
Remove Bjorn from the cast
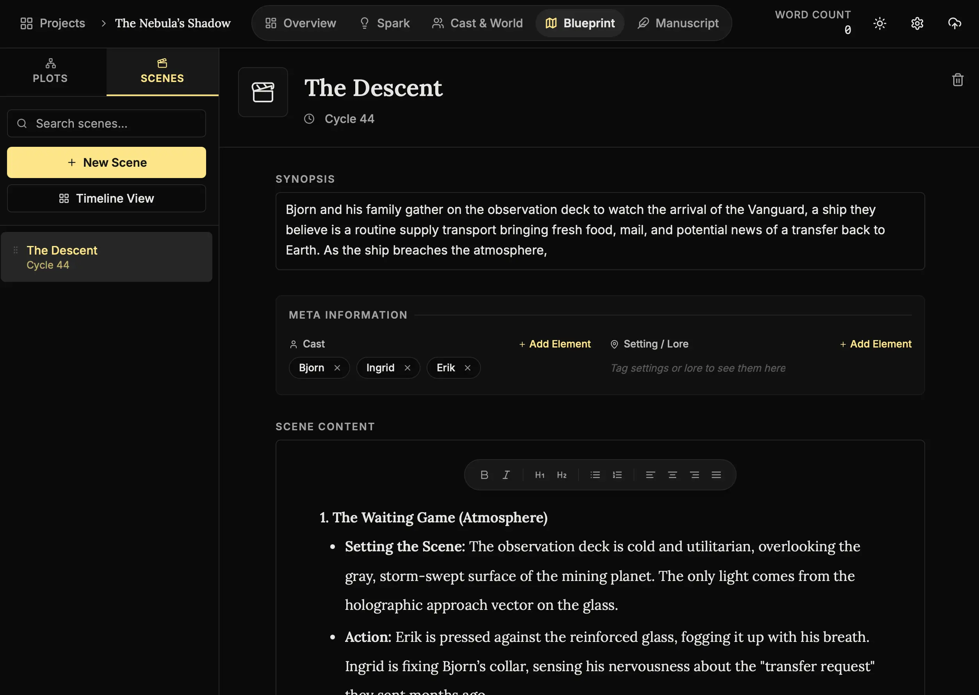click(337, 368)
